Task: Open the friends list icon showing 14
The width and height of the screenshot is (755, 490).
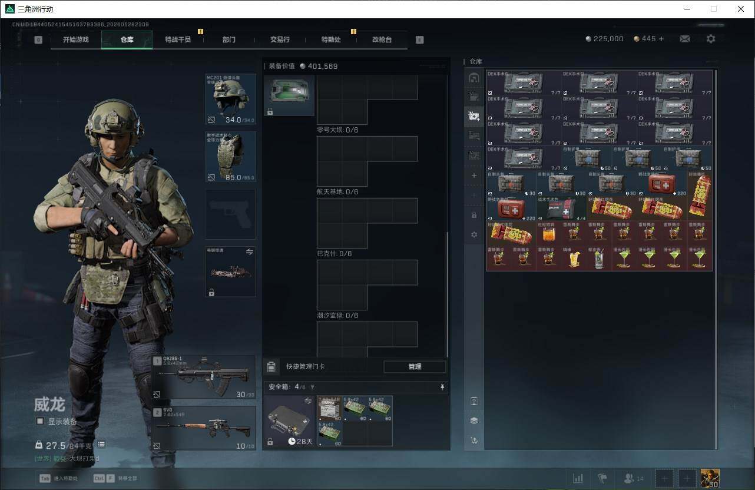Action: (634, 478)
